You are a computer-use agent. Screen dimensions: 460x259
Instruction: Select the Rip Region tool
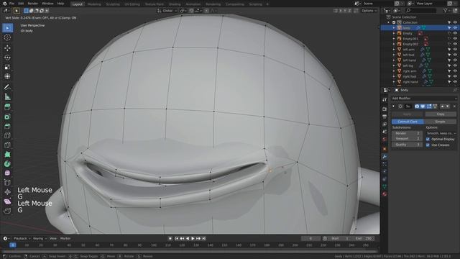8,211
